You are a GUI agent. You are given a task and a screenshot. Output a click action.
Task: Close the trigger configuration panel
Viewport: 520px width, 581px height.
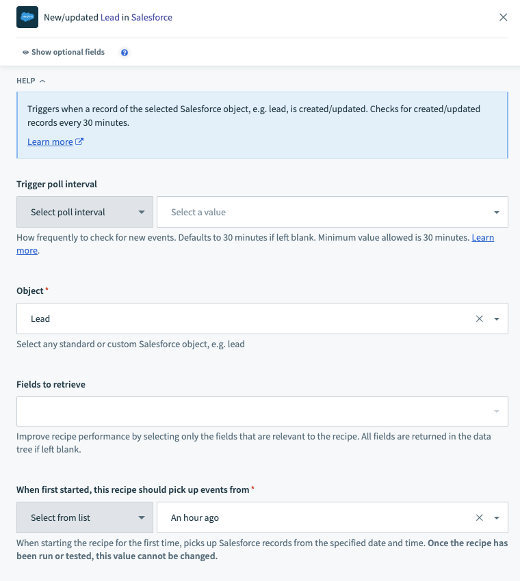(x=504, y=17)
